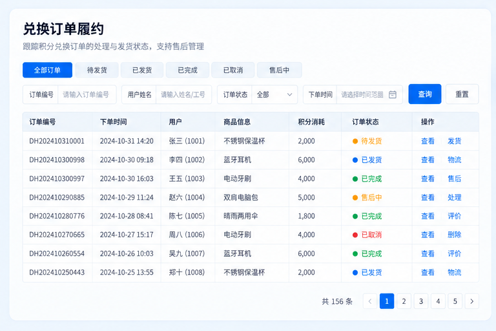Image resolution: width=496 pixels, height=331 pixels.
Task: Click 物流 for order DH202410250443
Action: click(x=454, y=272)
